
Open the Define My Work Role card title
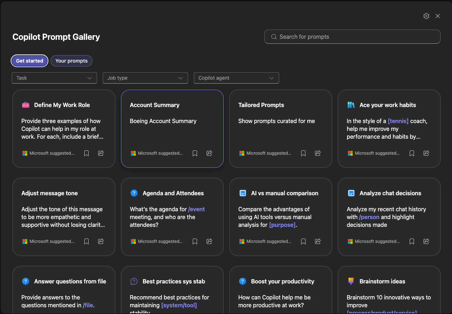pos(62,105)
